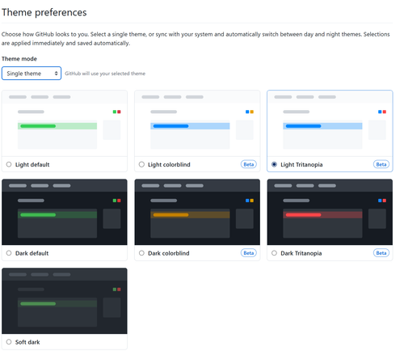Click the Dark Tritanopia theme preview

pyautogui.click(x=330, y=212)
